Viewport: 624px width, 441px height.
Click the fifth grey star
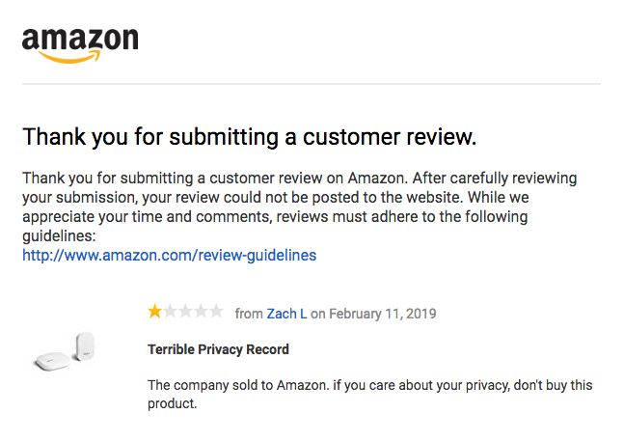point(216,312)
